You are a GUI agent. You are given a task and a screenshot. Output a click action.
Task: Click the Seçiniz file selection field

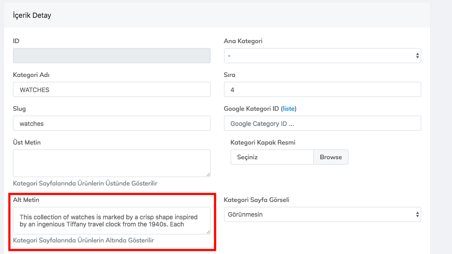pyautogui.click(x=272, y=157)
